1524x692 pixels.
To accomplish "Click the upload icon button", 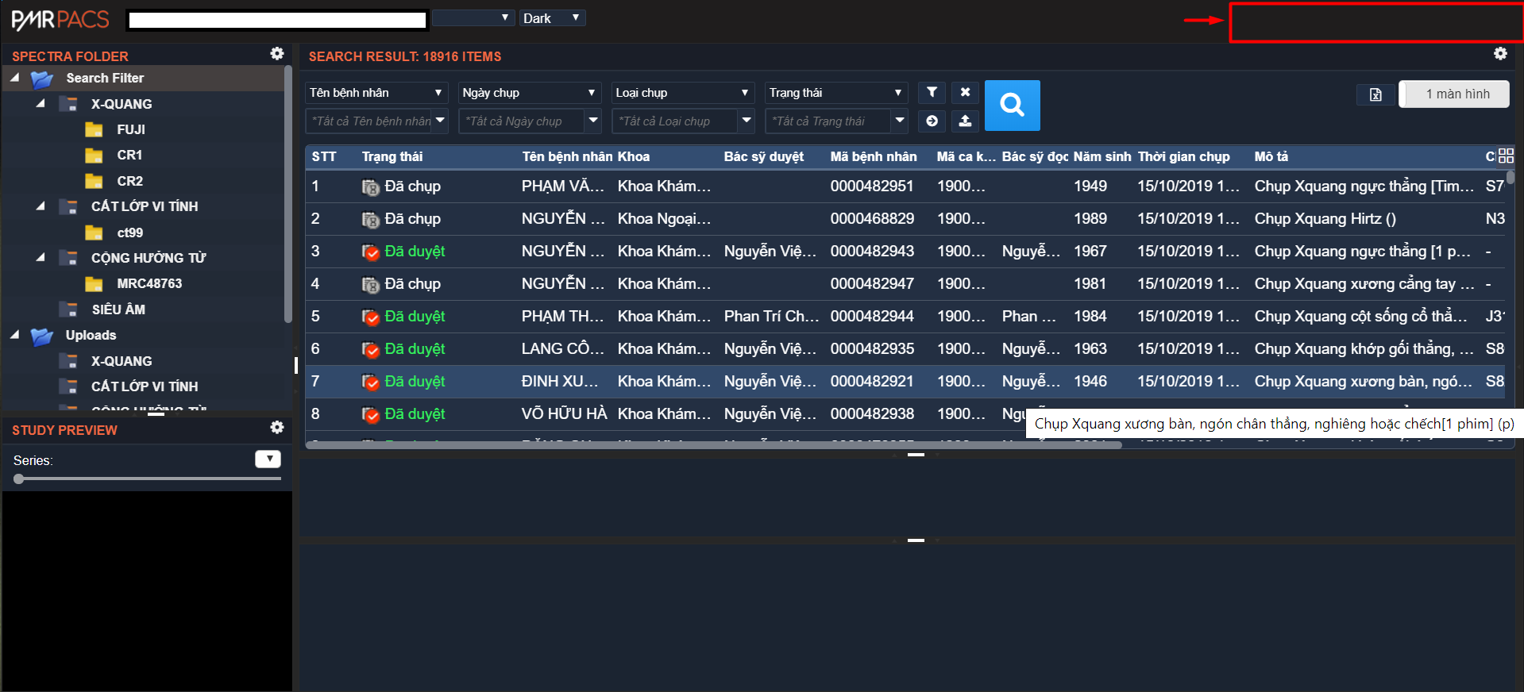I will 965,121.
